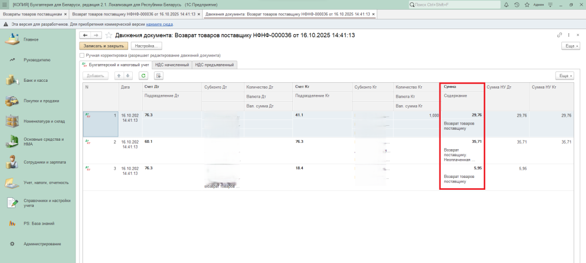Click the refresh icon in table toolbar
The height and width of the screenshot is (263, 586).
(144, 75)
